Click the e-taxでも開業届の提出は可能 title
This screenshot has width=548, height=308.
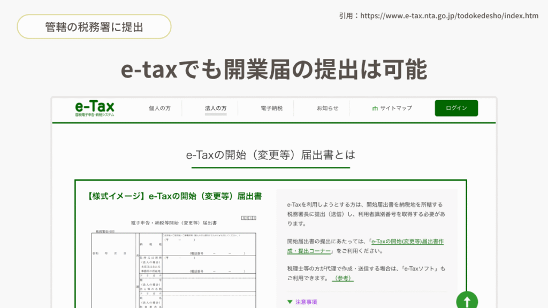[274, 69]
